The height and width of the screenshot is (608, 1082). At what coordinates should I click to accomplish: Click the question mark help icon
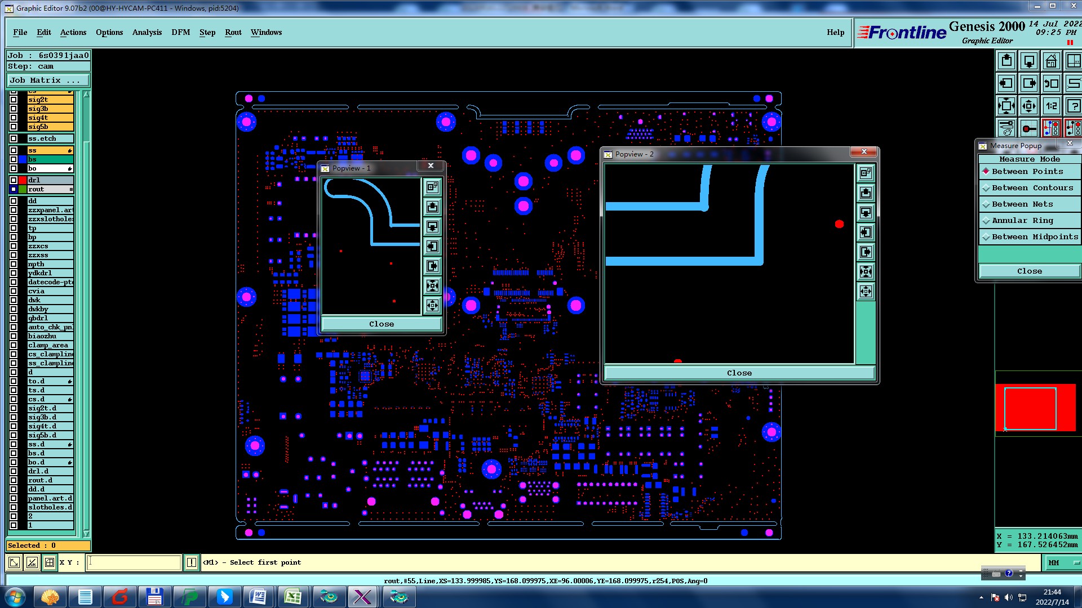click(1074, 106)
